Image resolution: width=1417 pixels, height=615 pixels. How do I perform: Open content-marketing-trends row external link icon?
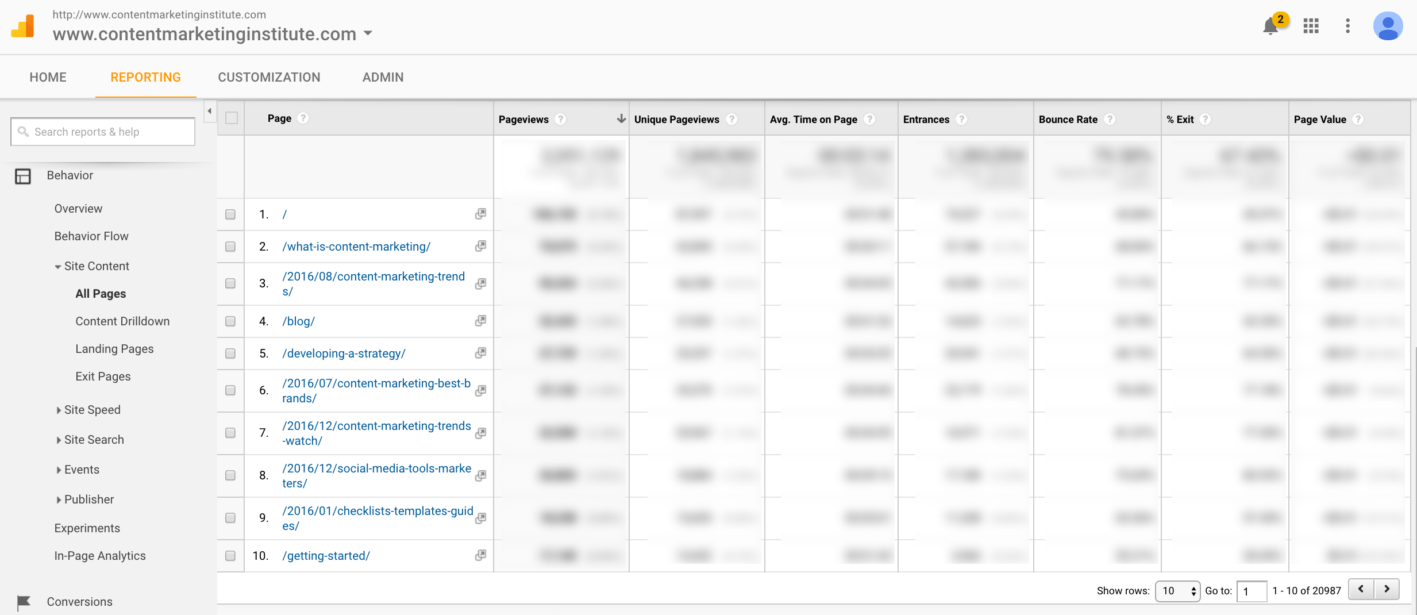pos(480,283)
